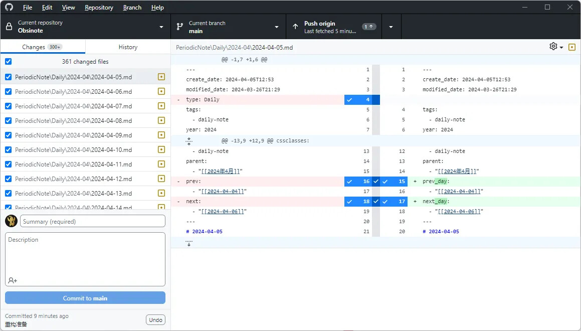Click modified status icon for 2024-04-07.md
Screen dimensions: 581x331
coord(161,106)
